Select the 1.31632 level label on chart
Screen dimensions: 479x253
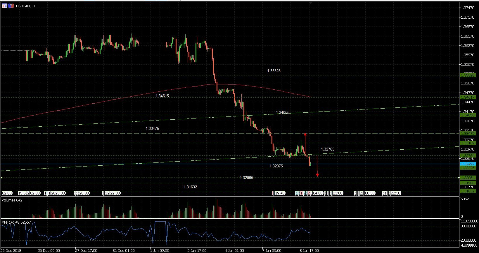(190, 187)
